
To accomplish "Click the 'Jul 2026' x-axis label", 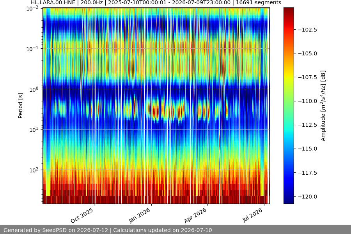I will [253, 215].
